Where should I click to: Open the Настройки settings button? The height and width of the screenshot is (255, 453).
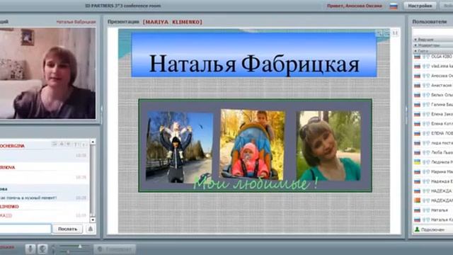[x=420, y=6]
